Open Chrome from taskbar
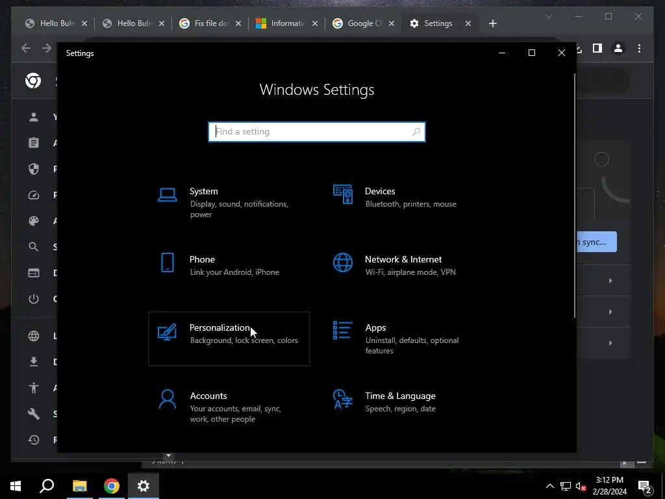 click(x=112, y=486)
